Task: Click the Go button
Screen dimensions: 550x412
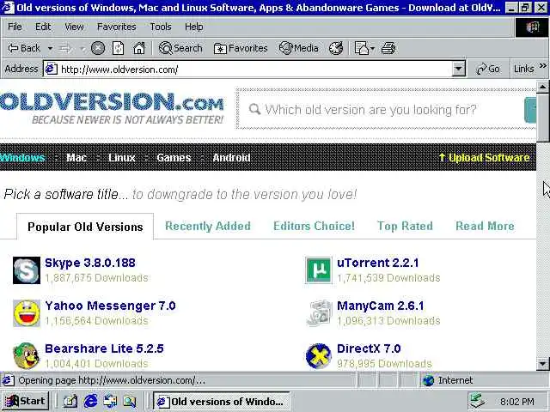Action: pos(488,69)
